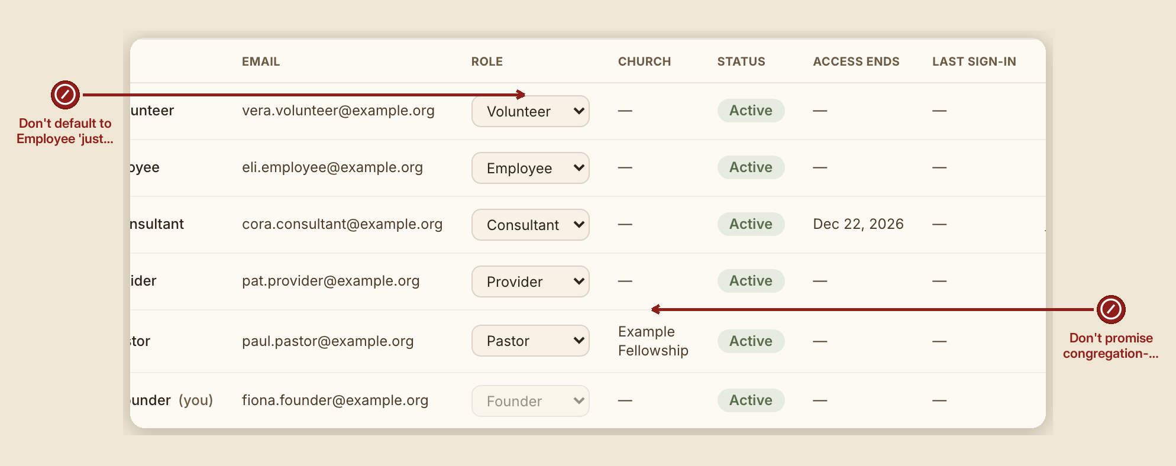The image size is (1176, 466).
Task: Select the Active status for pat.provider
Action: pyautogui.click(x=751, y=281)
